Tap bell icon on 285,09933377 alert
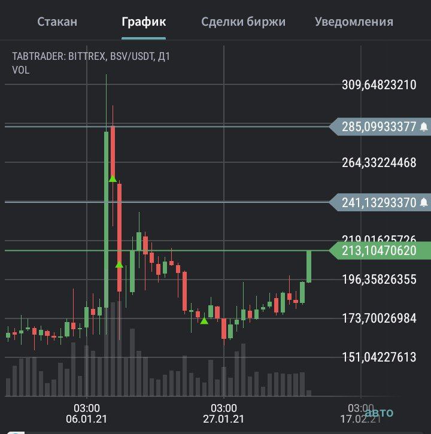431x434 pixels. [x=424, y=127]
